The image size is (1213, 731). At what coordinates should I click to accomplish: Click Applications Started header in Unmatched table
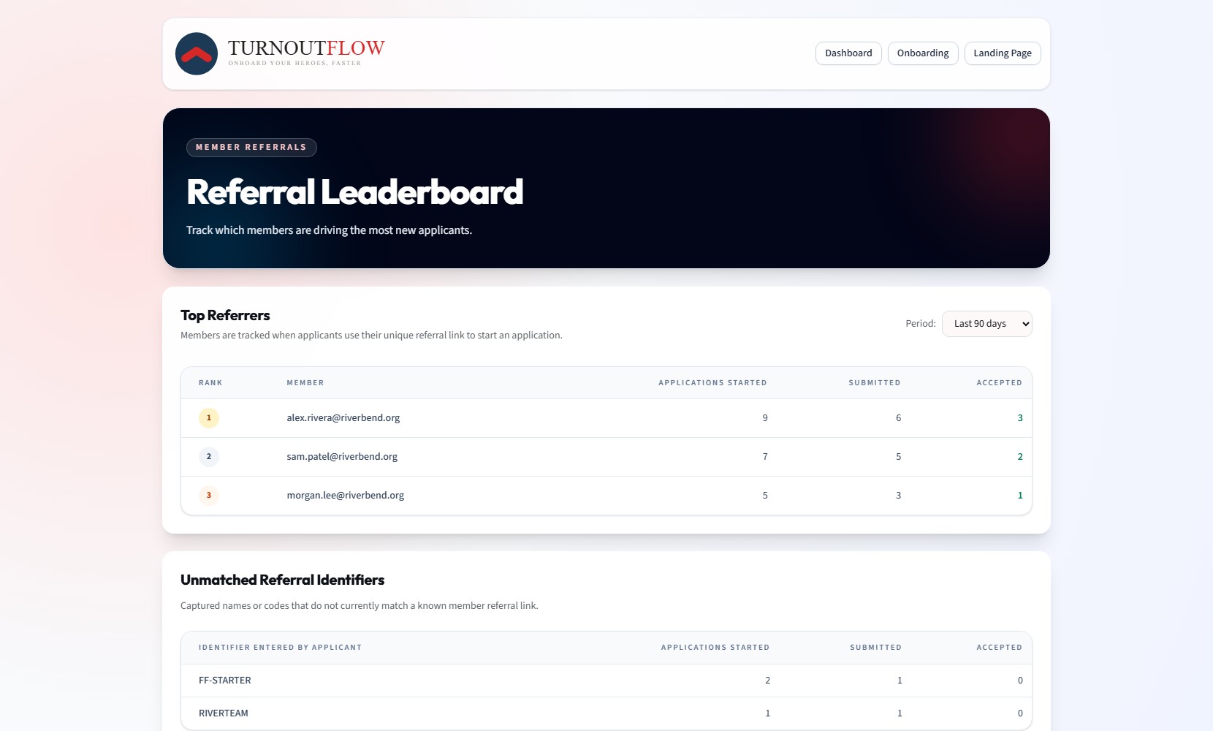coord(715,648)
